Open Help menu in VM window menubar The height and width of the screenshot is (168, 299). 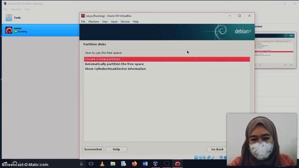tap(136, 22)
